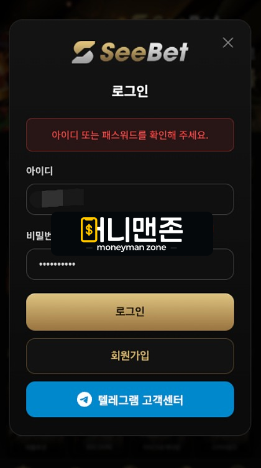
Task: Click the 아이디 field label
Action: (x=40, y=171)
